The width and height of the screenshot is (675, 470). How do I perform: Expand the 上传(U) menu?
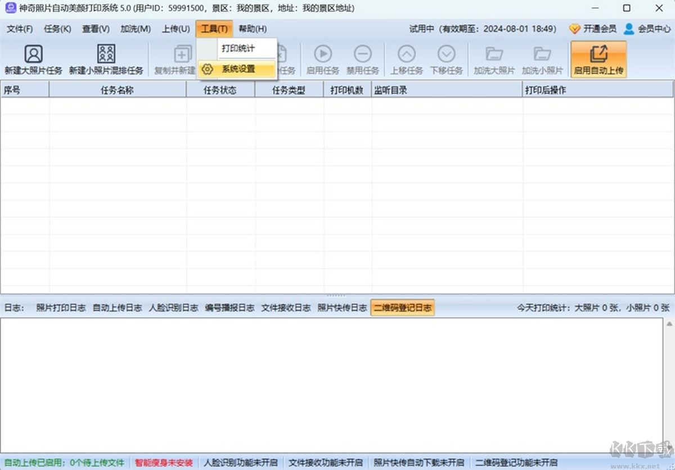tap(175, 29)
